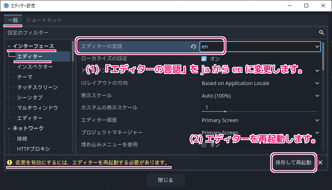Click the UIレイアウトの方向 property label
The height and width of the screenshot is (190, 332).
105,83
